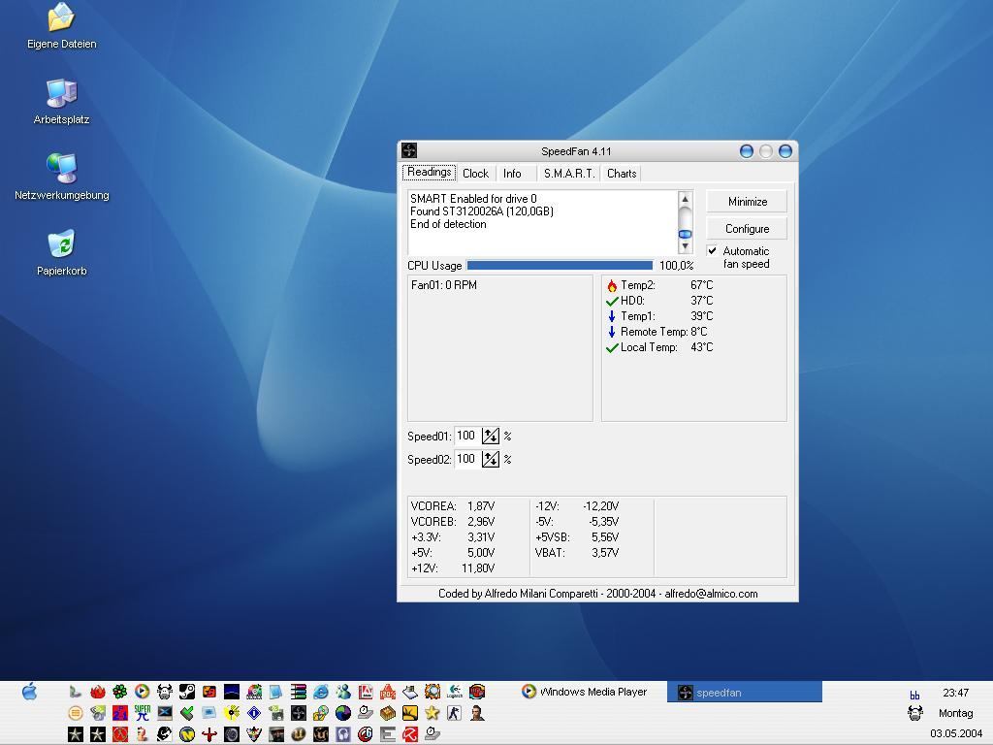Click the Speed01 spinner arrows
Image resolution: width=993 pixels, height=745 pixels.
490,437
